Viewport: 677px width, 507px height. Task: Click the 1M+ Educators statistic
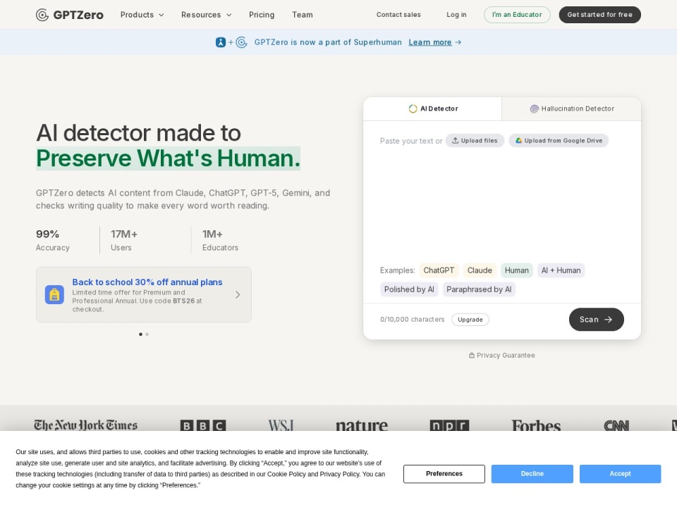[220, 240]
